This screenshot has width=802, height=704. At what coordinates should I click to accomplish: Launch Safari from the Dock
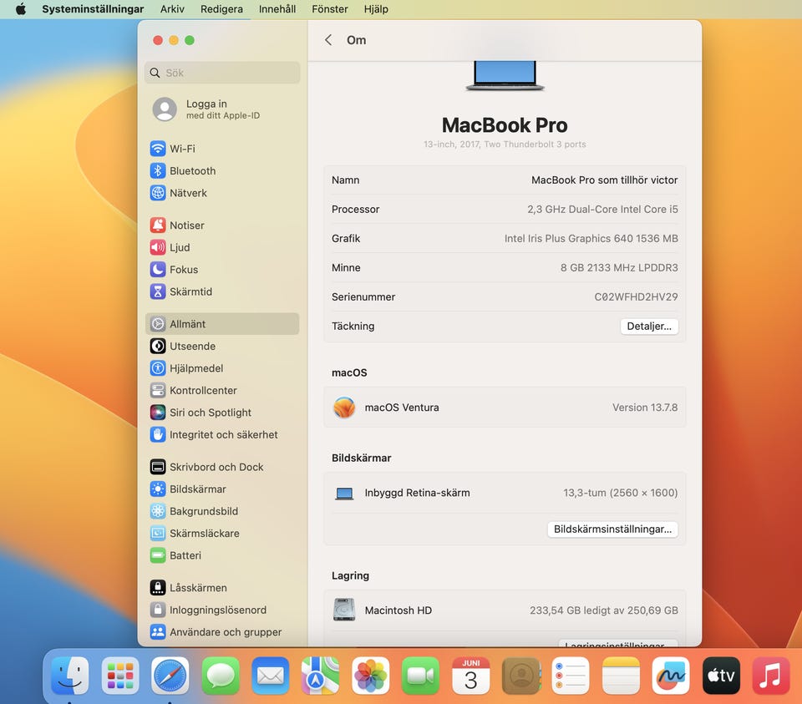click(170, 676)
